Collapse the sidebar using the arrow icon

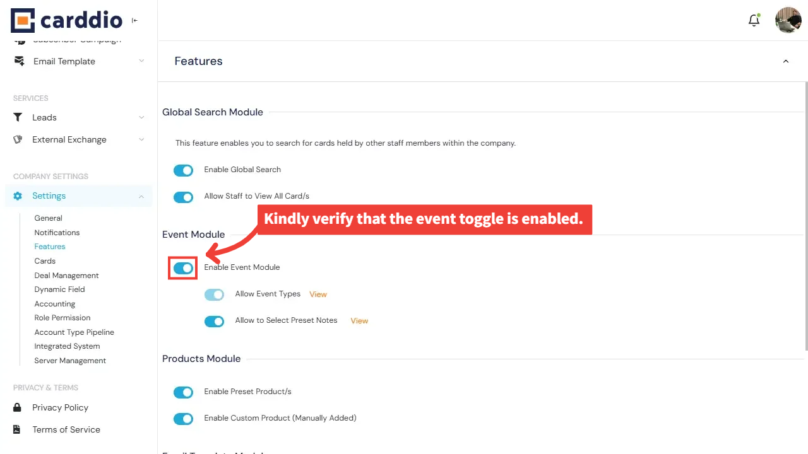(134, 20)
